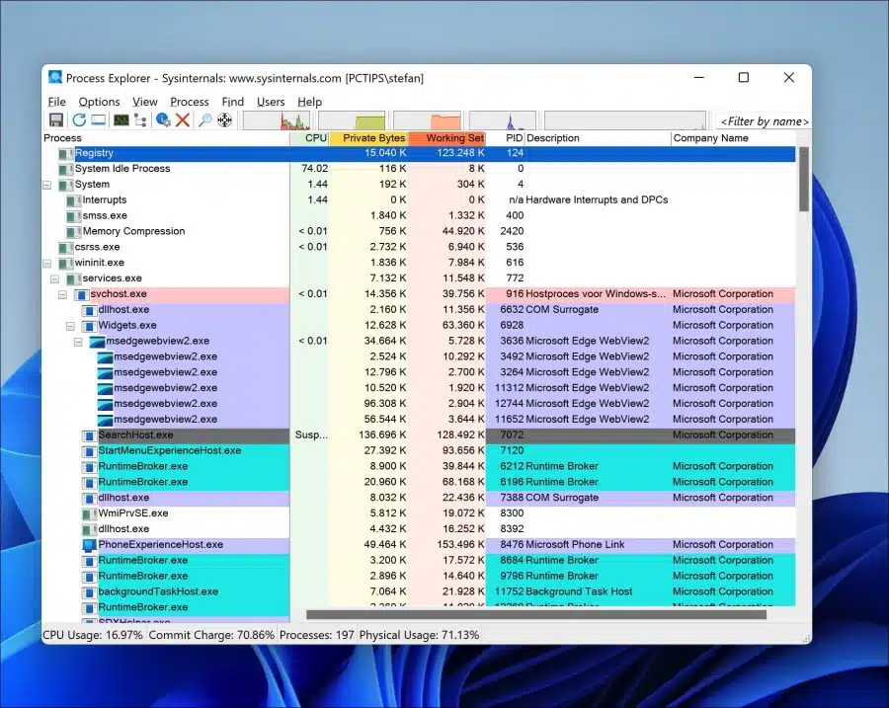The image size is (889, 708).
Task: Sort by the Process column header
Action: pos(166,137)
